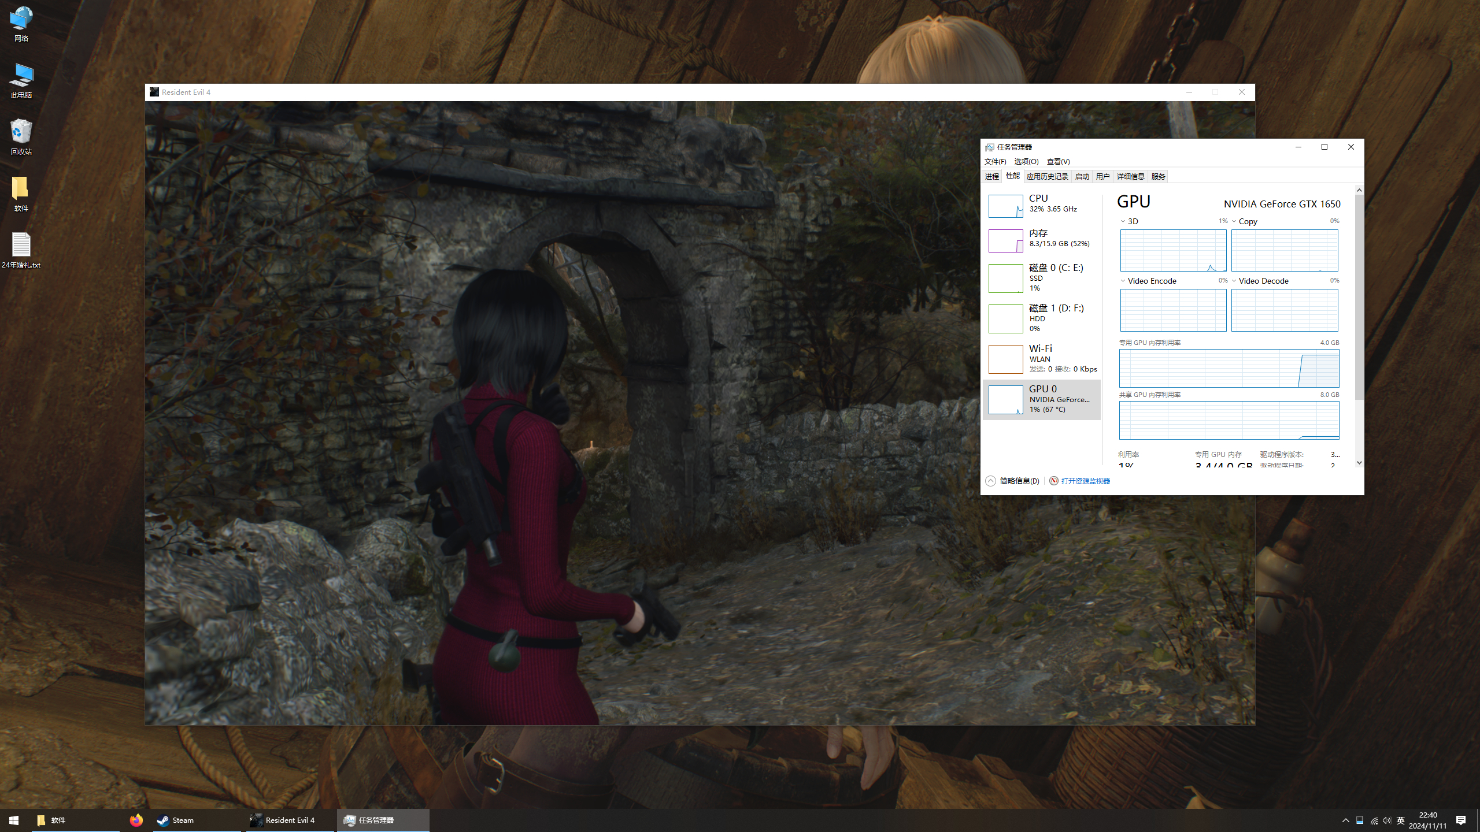Click the resource monitor icon
Image resolution: width=1480 pixels, height=832 pixels.
(x=1053, y=481)
